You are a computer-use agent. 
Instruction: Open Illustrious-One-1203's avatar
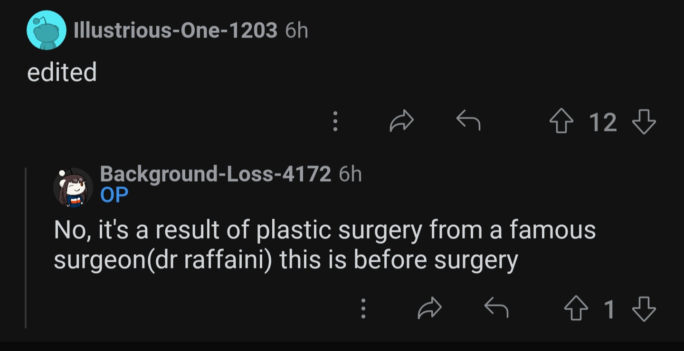tap(46, 31)
